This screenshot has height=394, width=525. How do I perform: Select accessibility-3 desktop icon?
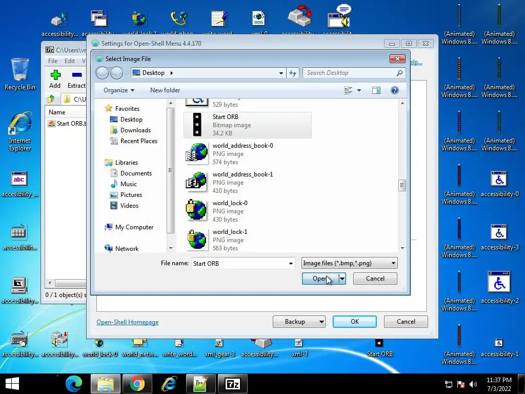pyautogui.click(x=499, y=237)
